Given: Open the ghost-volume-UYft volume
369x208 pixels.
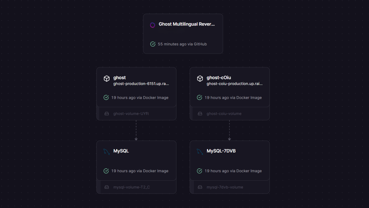Looking at the screenshot, I should click(x=131, y=114).
